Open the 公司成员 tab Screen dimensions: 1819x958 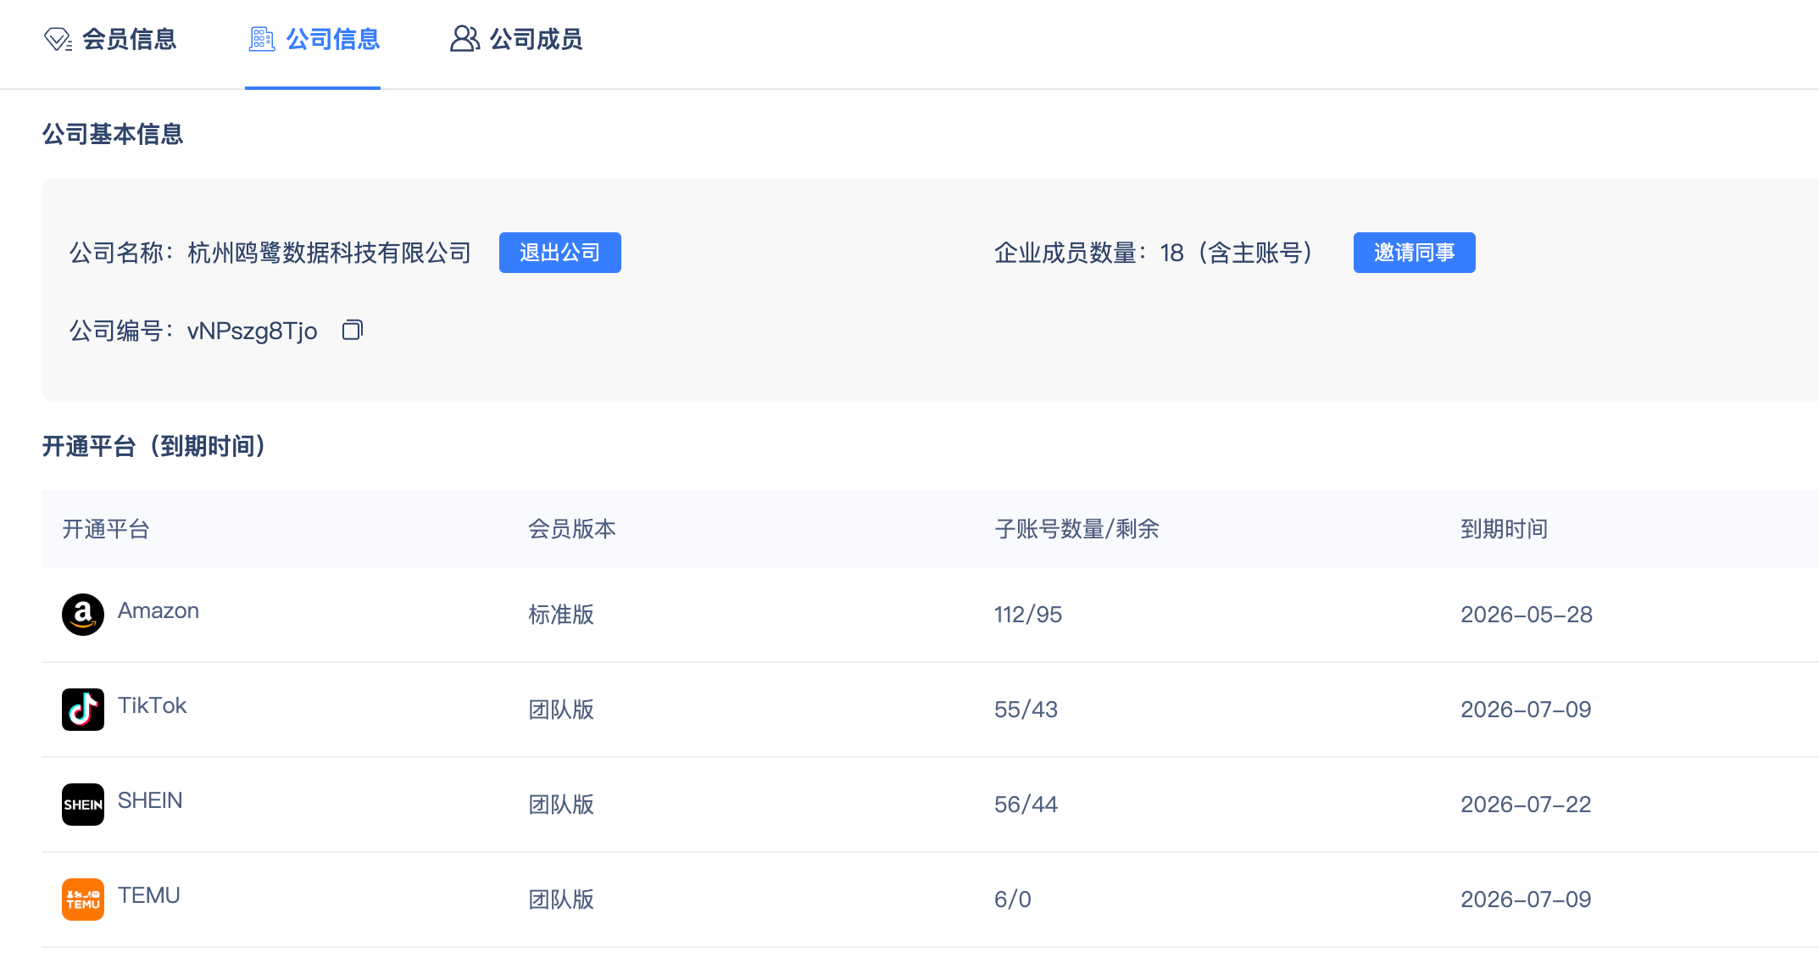click(x=536, y=39)
